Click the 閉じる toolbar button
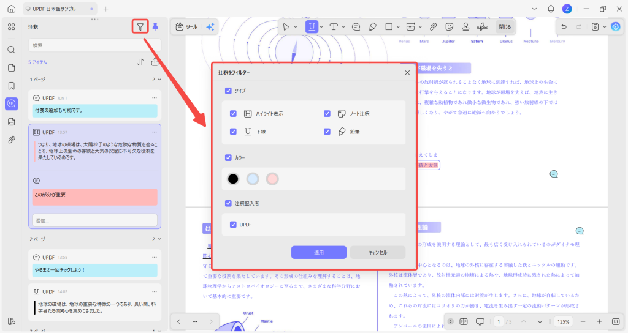The height and width of the screenshot is (333, 628). [x=505, y=27]
